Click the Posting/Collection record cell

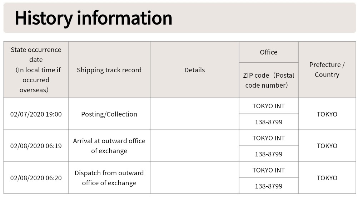pyautogui.click(x=109, y=114)
